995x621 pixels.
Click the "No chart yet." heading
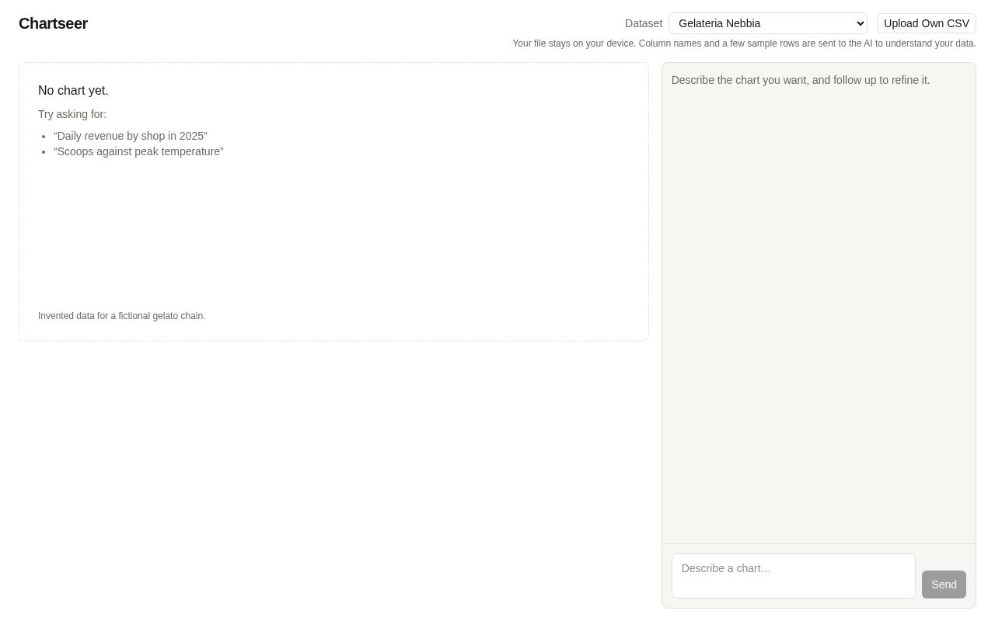(73, 91)
